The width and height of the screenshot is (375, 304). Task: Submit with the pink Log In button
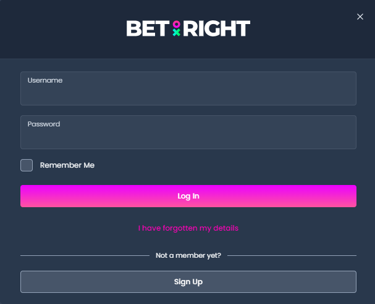point(188,196)
